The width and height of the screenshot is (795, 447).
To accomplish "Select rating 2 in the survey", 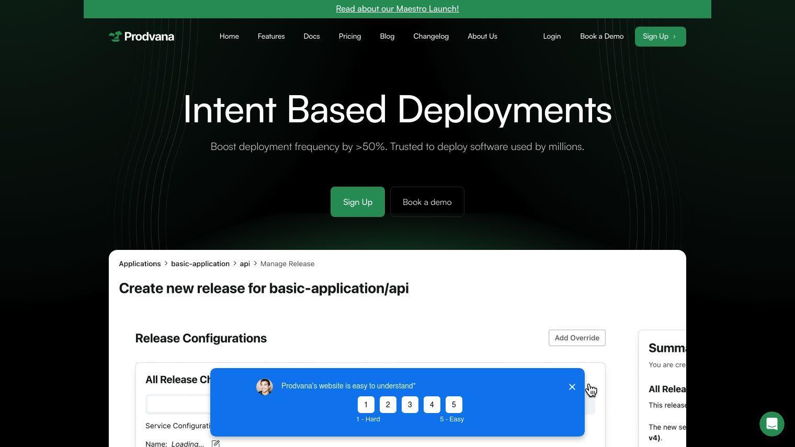I will tap(388, 405).
